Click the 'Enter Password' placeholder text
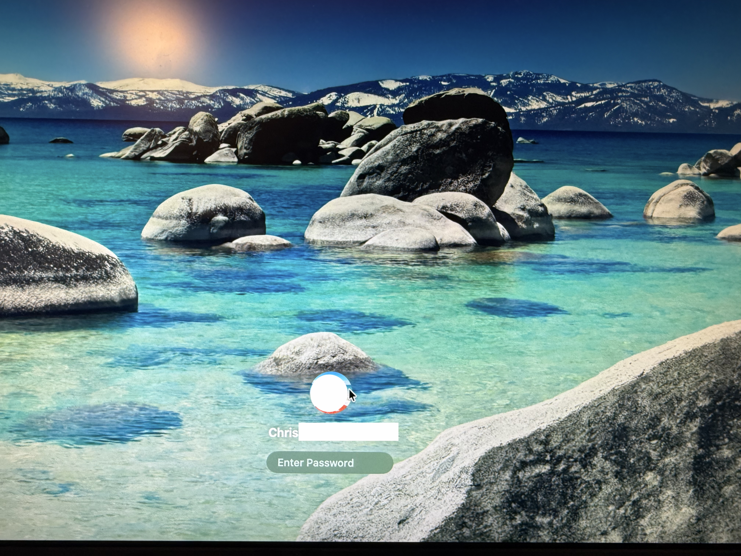Viewport: 741px width, 556px height. [x=315, y=463]
